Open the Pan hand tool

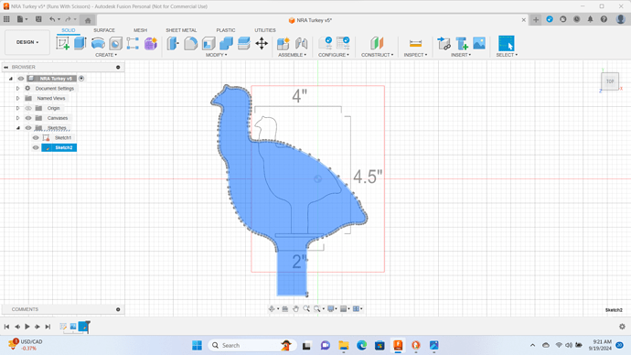(295, 308)
